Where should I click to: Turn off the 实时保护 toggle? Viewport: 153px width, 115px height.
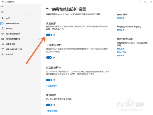pyautogui.click(x=49, y=35)
